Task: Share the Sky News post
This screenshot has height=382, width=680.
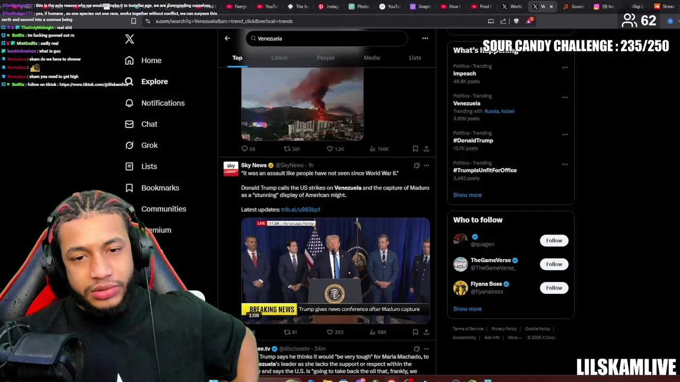Action: 426,332
